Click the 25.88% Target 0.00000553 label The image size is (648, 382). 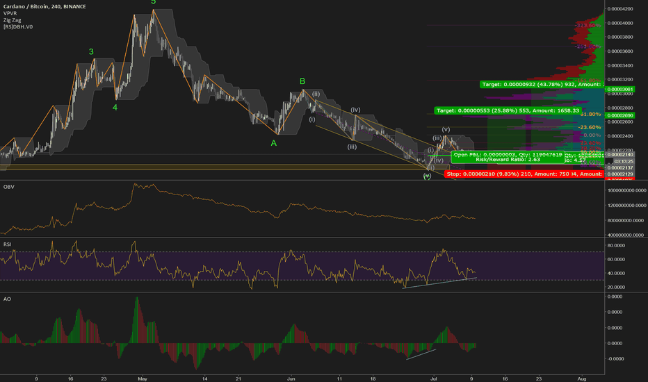click(x=508, y=110)
